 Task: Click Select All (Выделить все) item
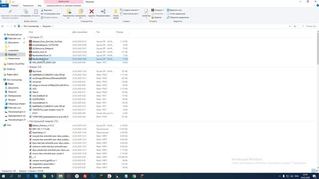pos(174,10)
